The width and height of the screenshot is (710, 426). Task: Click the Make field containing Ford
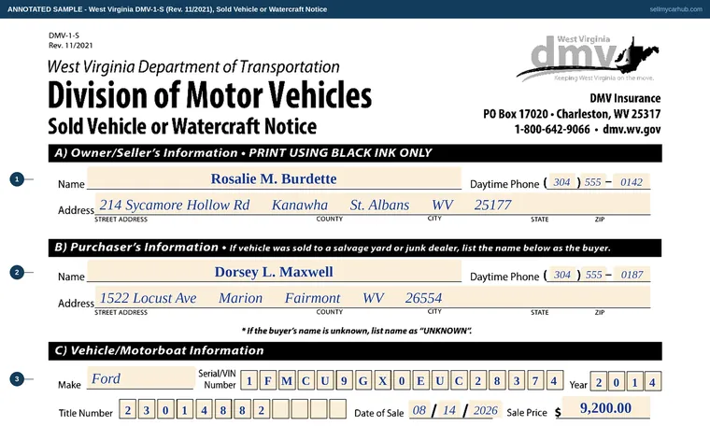tap(141, 378)
